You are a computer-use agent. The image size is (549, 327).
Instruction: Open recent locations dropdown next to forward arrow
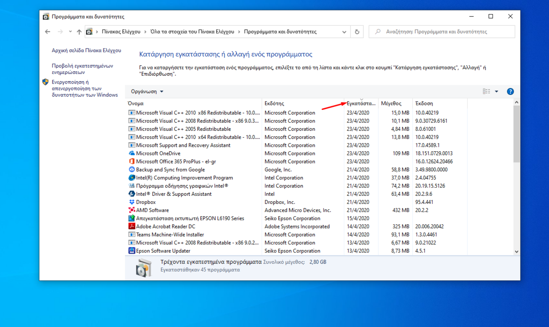tap(70, 32)
